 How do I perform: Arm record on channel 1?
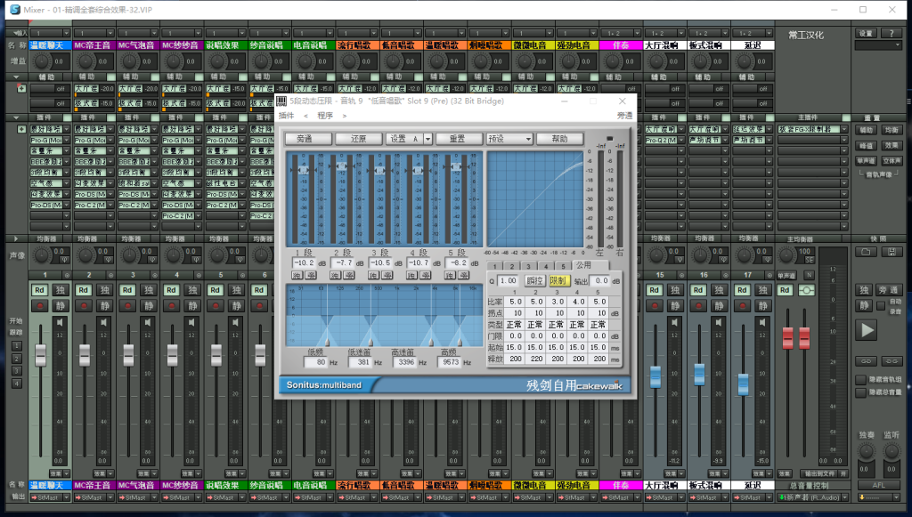point(39,305)
